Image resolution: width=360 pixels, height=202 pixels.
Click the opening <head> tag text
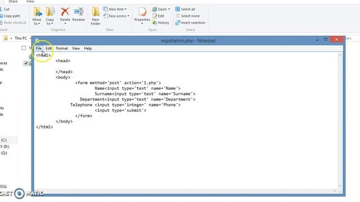pos(62,61)
